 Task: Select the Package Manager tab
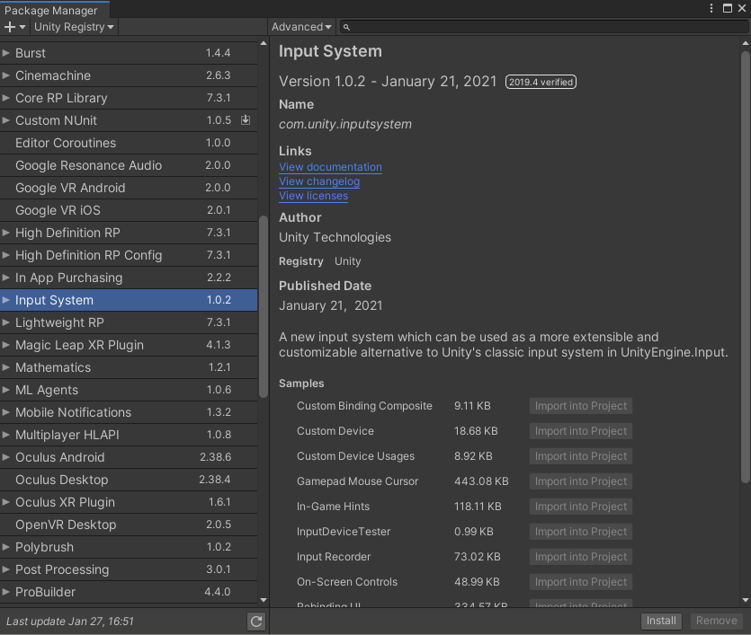point(55,10)
